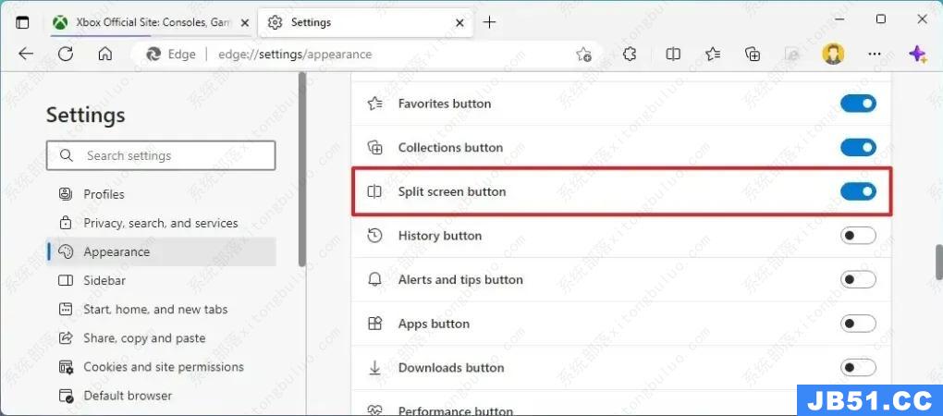Go to the Home page

click(105, 55)
